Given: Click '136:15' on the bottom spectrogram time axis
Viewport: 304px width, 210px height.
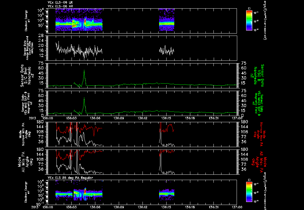Looking at the screenshot, I should pos(166,207).
